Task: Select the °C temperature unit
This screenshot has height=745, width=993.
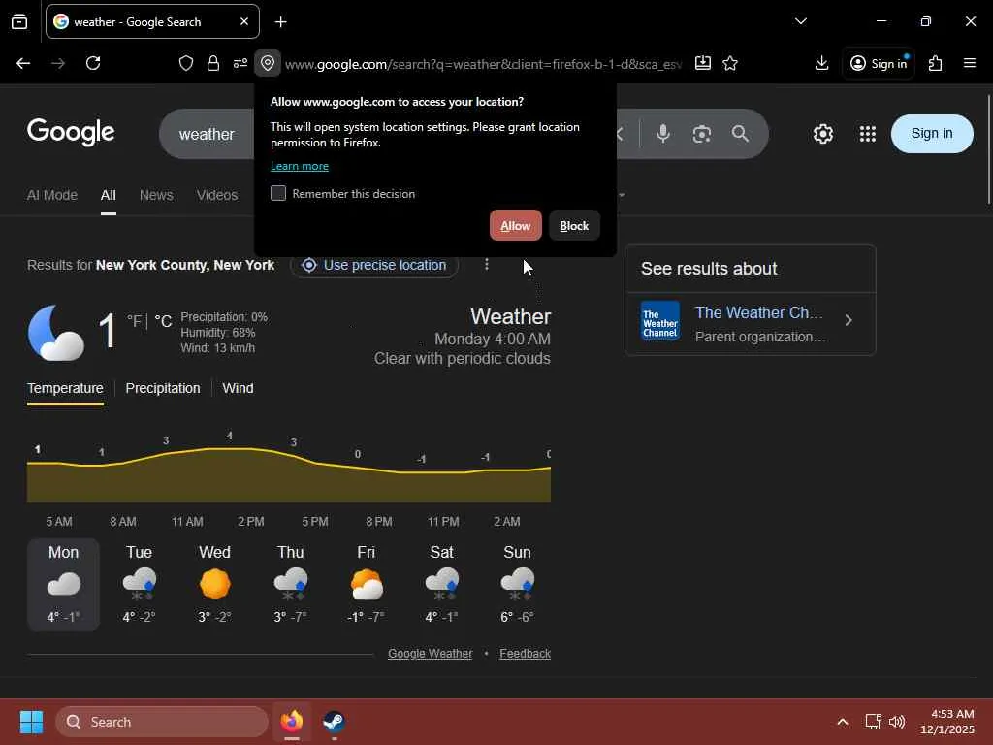Action: (163, 321)
